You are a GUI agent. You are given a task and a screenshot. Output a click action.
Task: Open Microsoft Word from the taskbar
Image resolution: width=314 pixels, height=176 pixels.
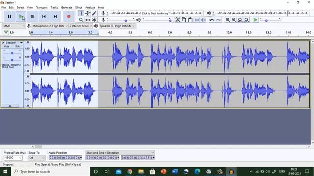tap(175, 172)
